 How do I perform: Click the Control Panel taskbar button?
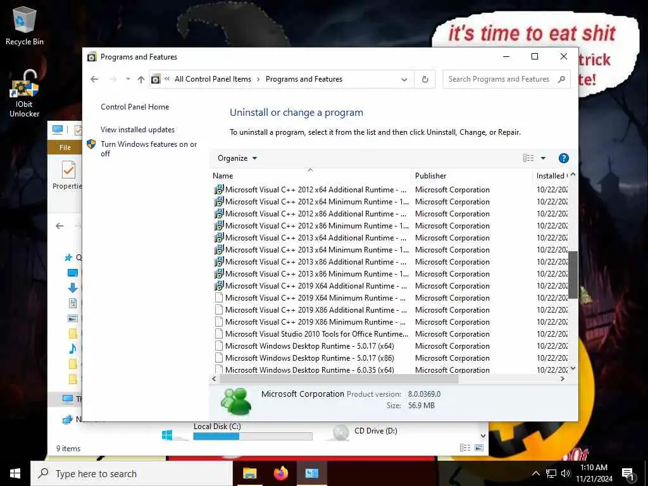[x=311, y=473]
